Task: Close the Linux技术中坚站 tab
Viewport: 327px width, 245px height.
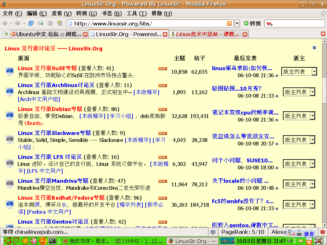Action: tap(245, 34)
